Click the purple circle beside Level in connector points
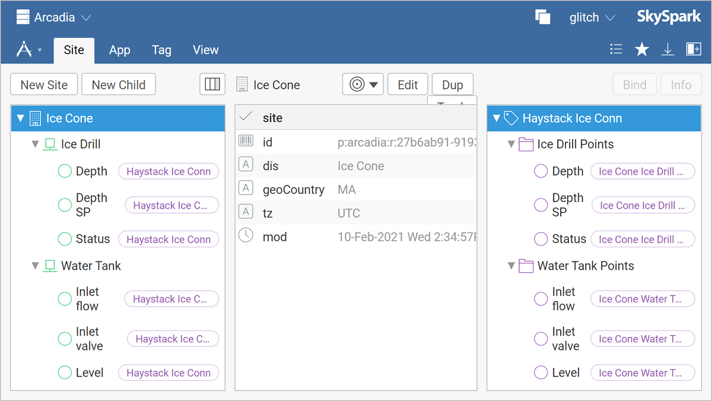The height and width of the screenshot is (401, 712). click(541, 373)
